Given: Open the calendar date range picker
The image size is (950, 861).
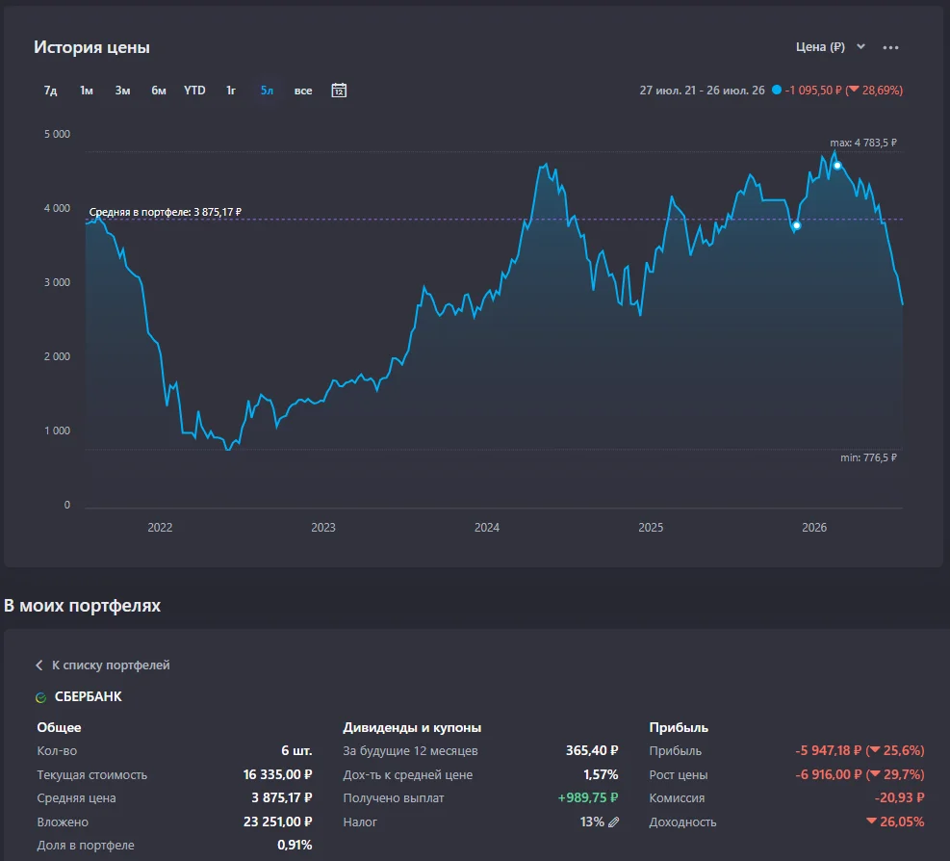Looking at the screenshot, I should tap(339, 91).
